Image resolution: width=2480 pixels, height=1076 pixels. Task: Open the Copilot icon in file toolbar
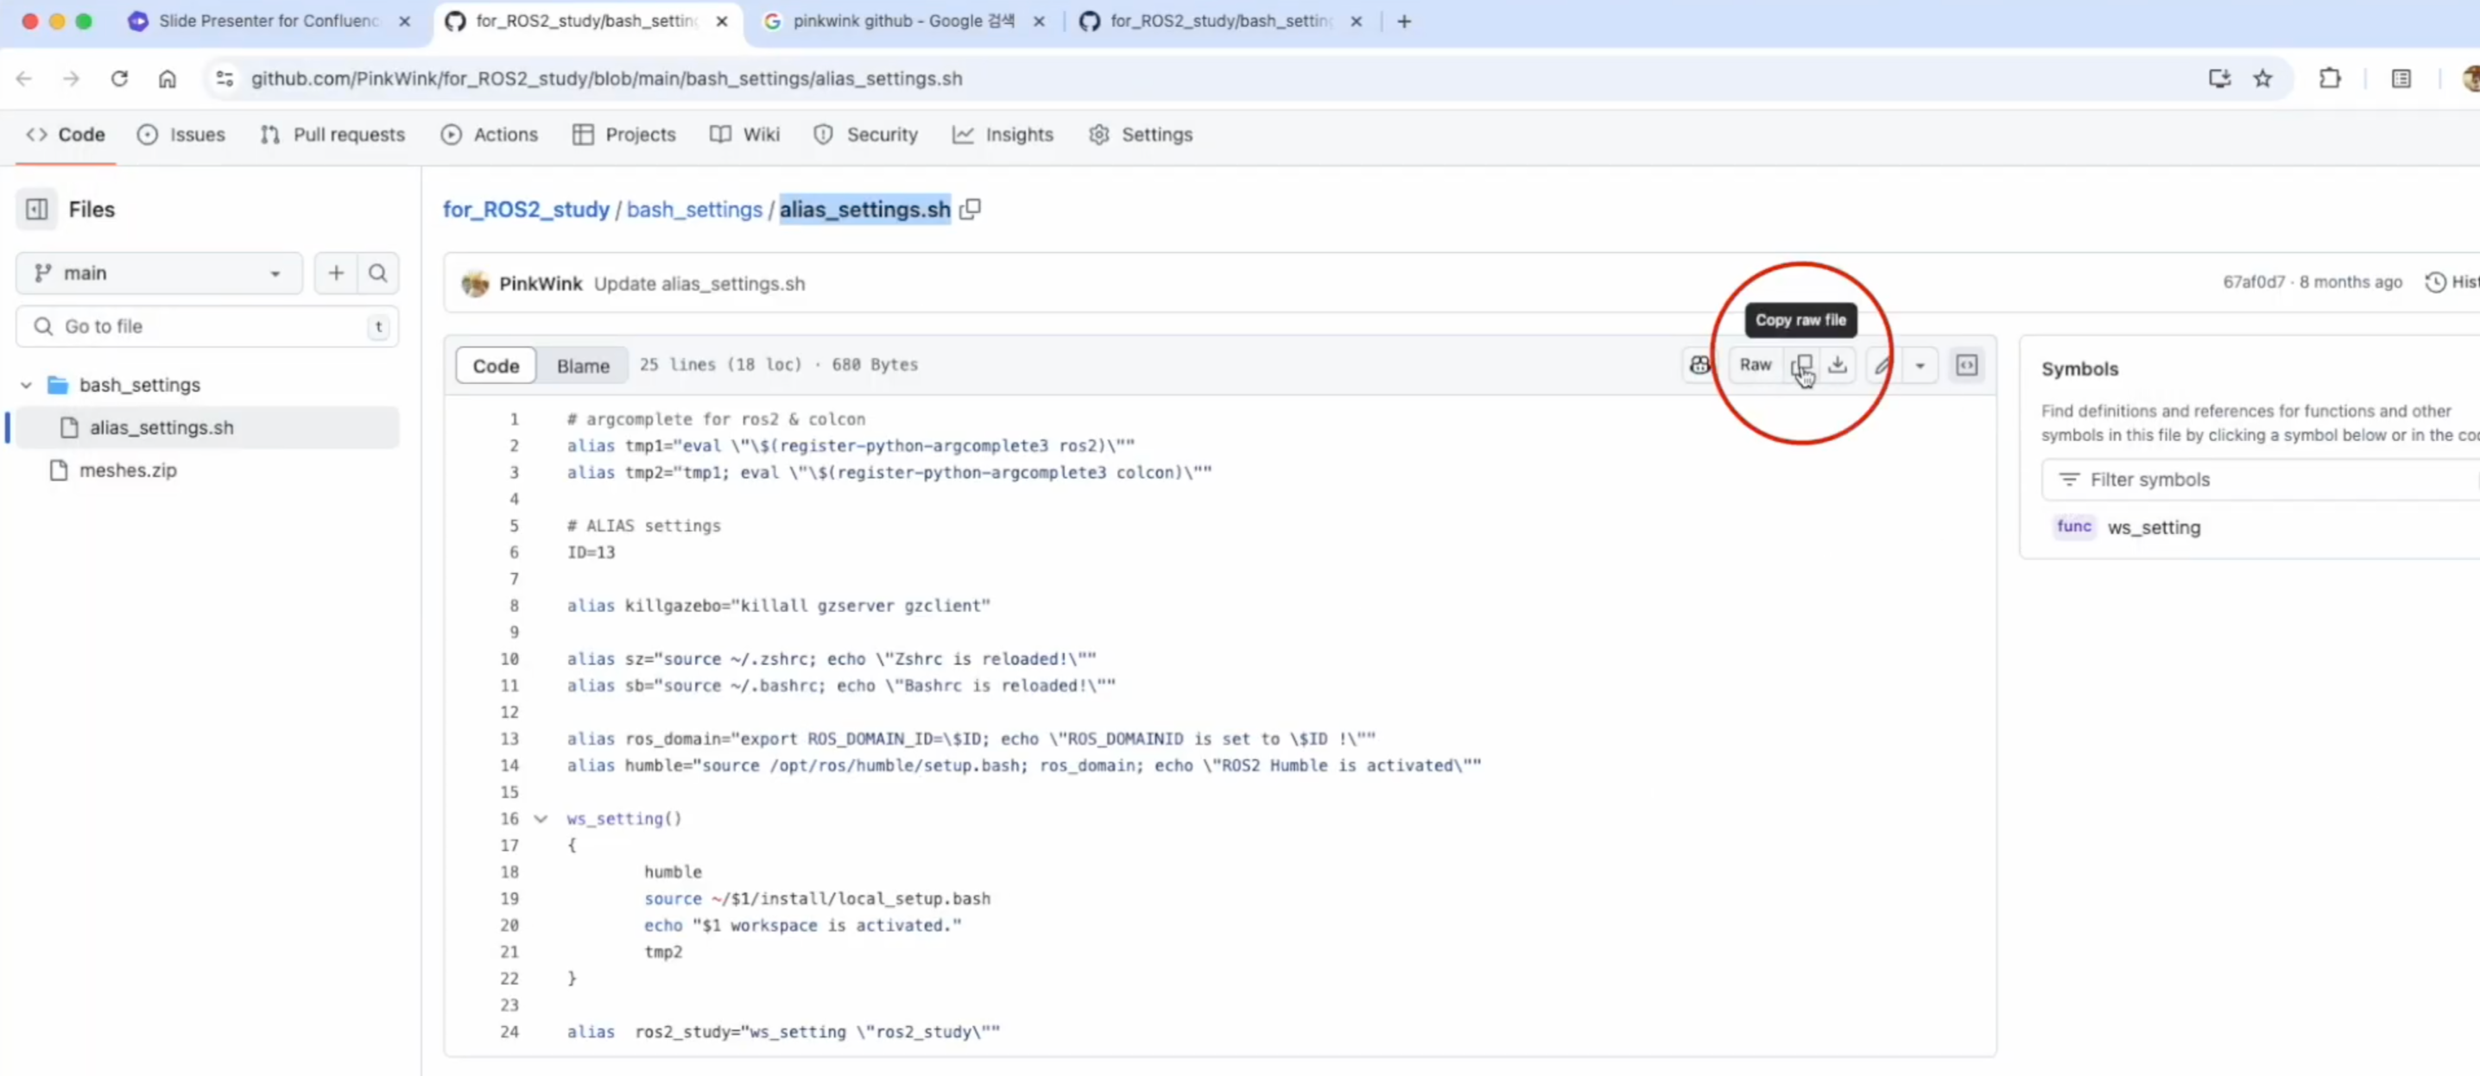pyautogui.click(x=1700, y=365)
